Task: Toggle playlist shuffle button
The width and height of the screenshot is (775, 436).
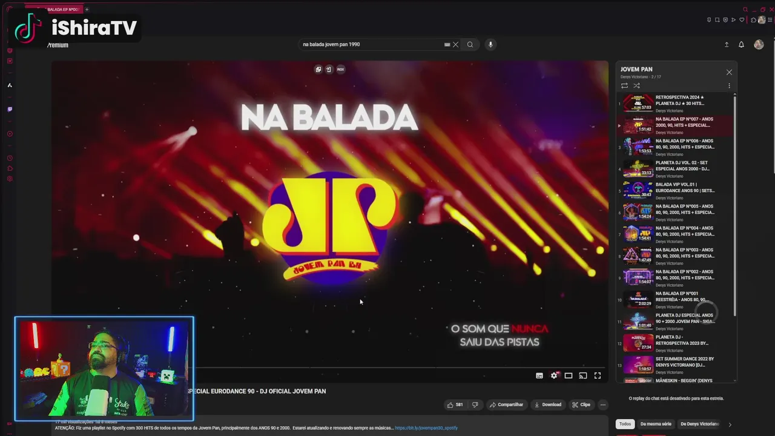Action: (x=636, y=85)
